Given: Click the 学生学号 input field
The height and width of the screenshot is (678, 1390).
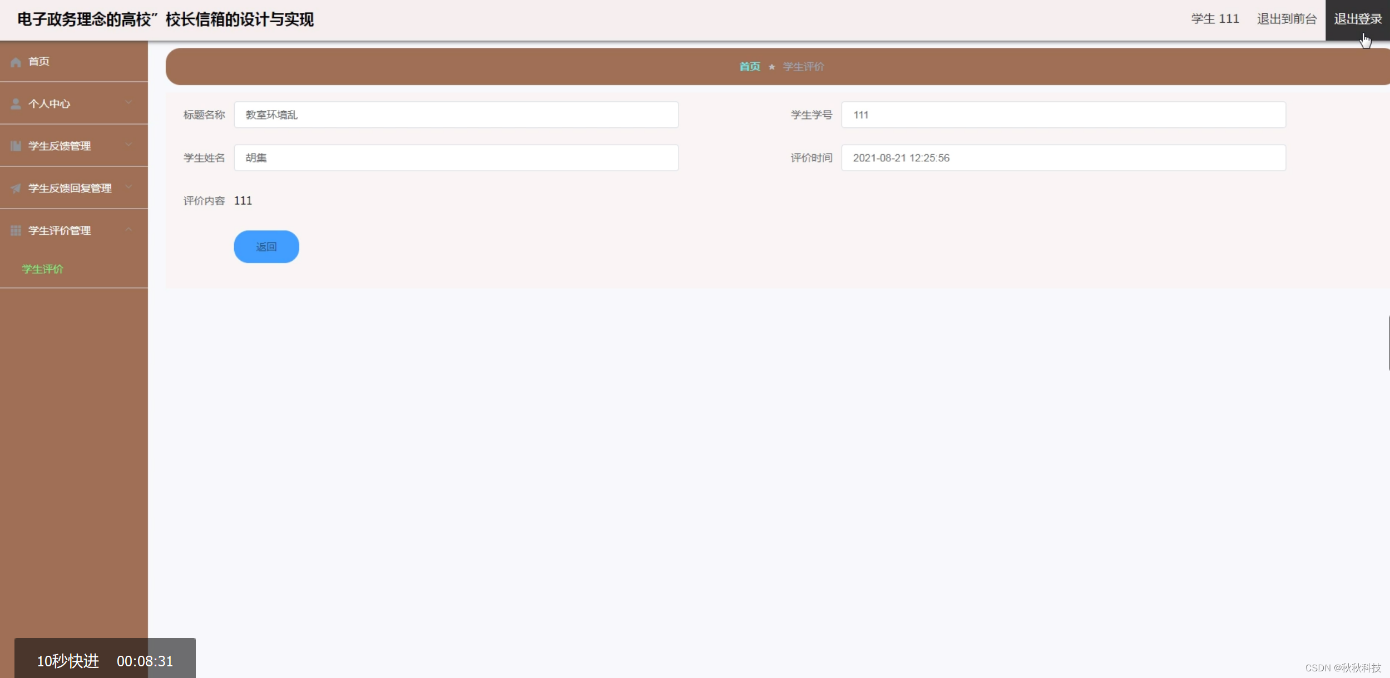Looking at the screenshot, I should click(1063, 115).
